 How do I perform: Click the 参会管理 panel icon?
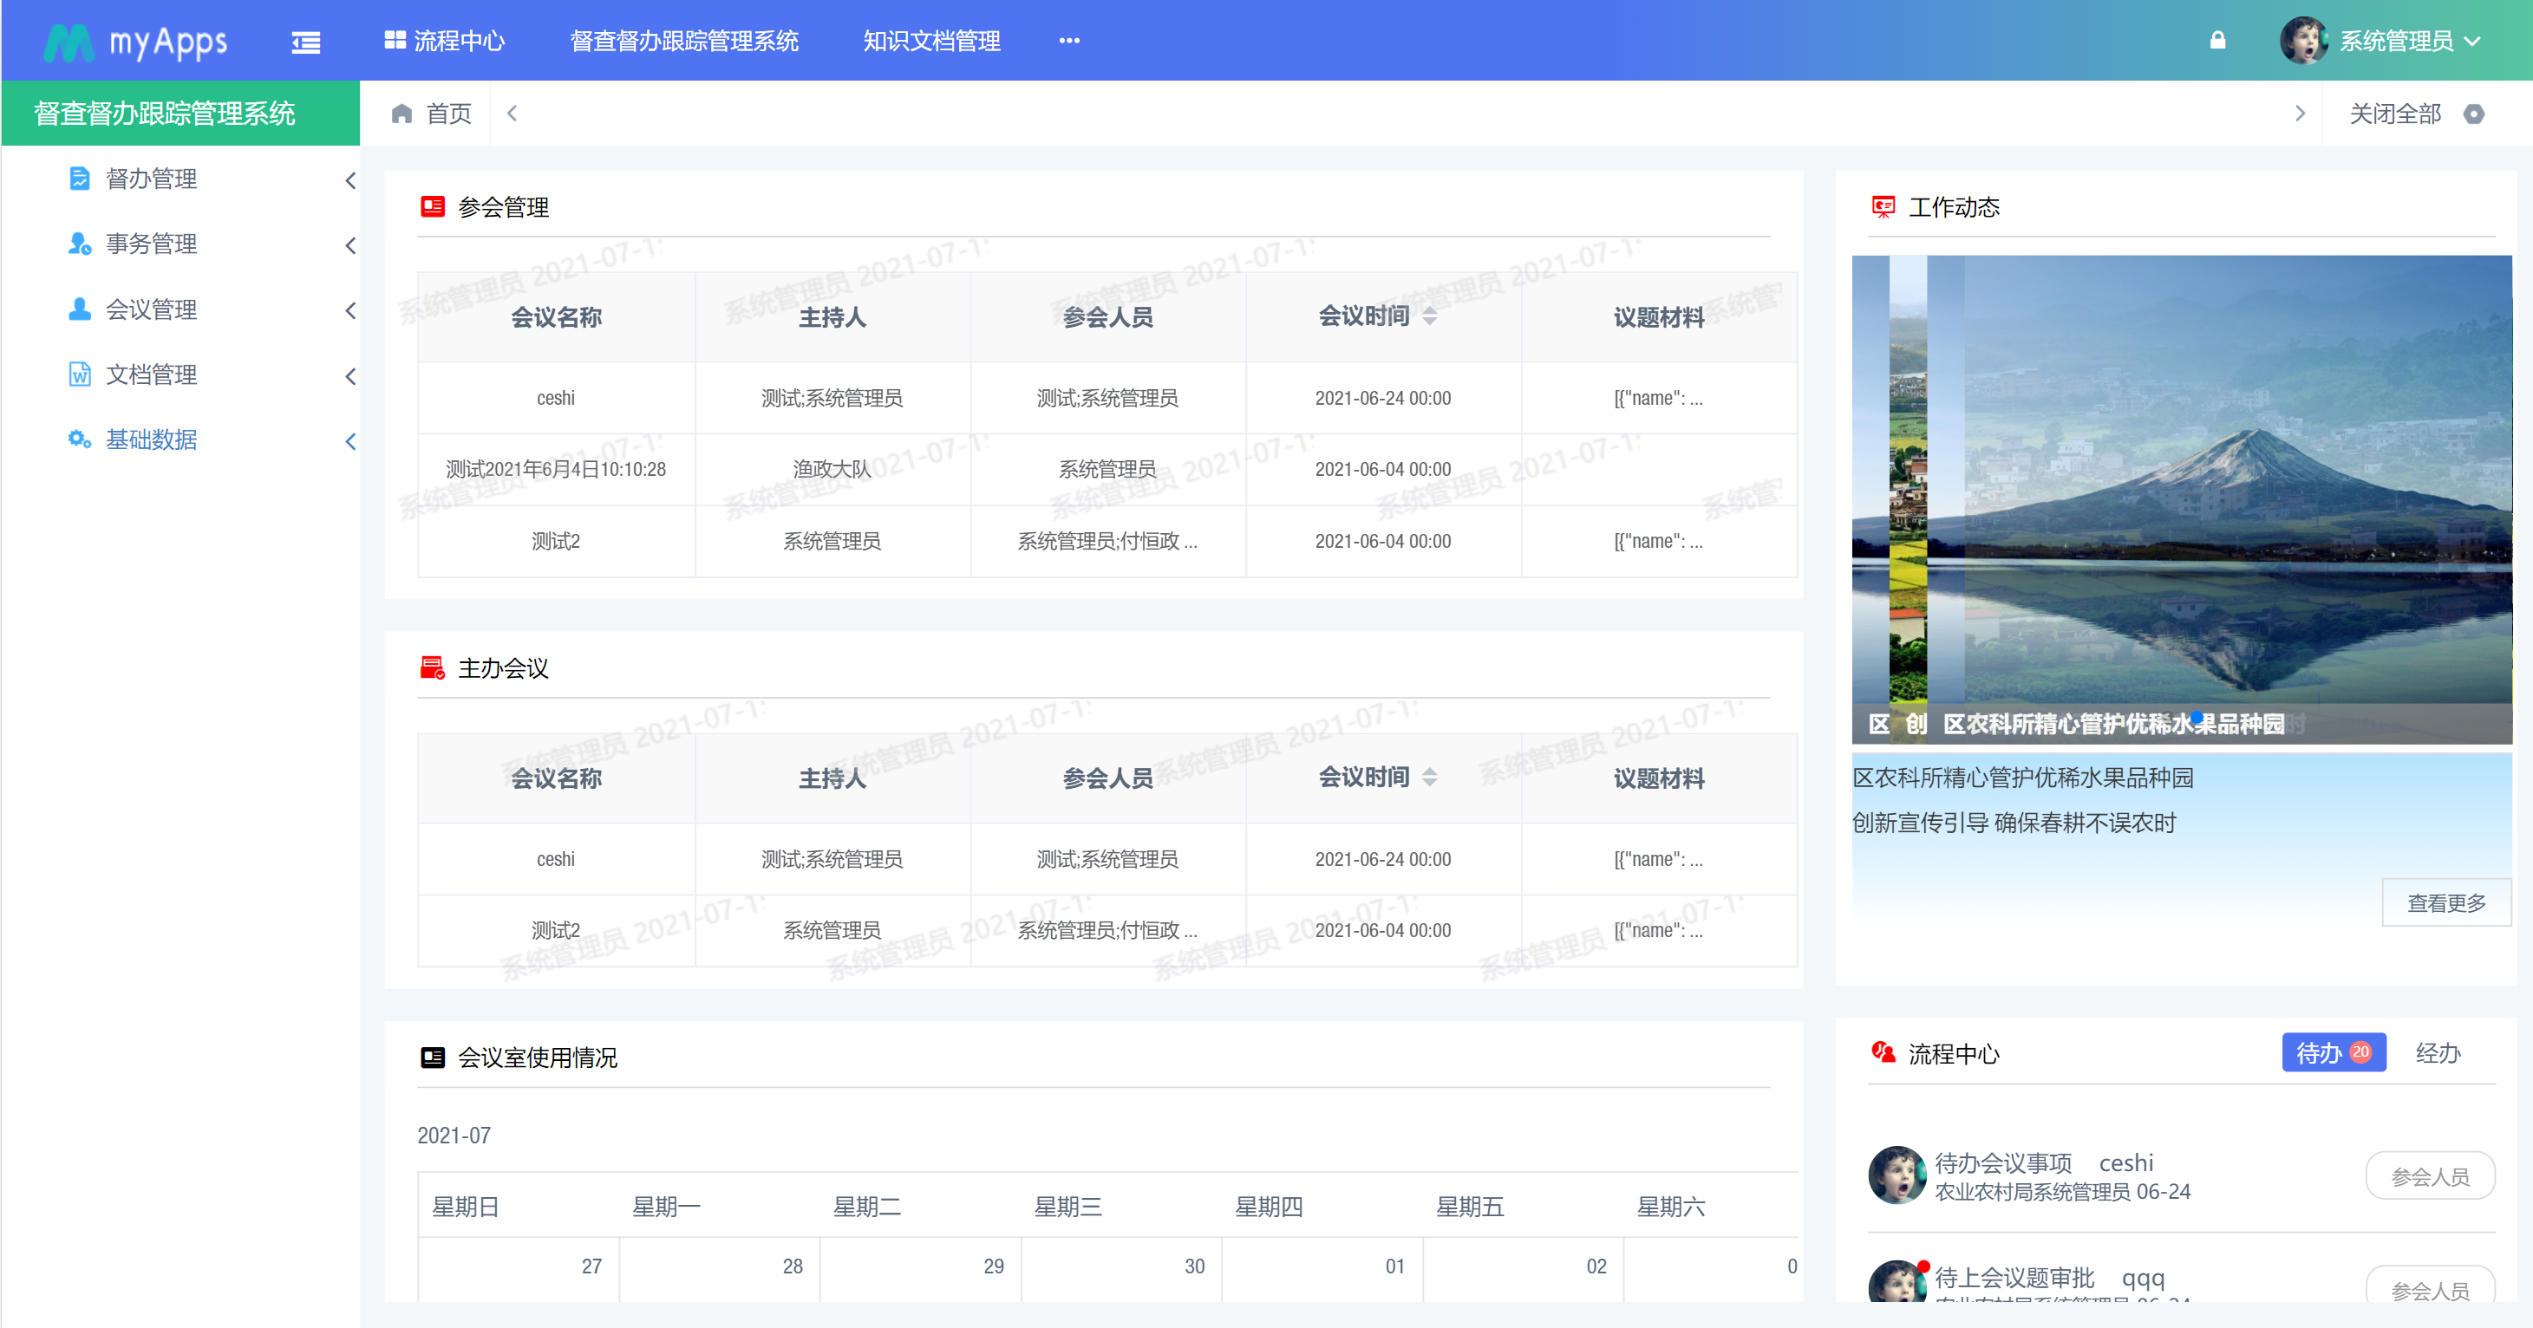[433, 206]
